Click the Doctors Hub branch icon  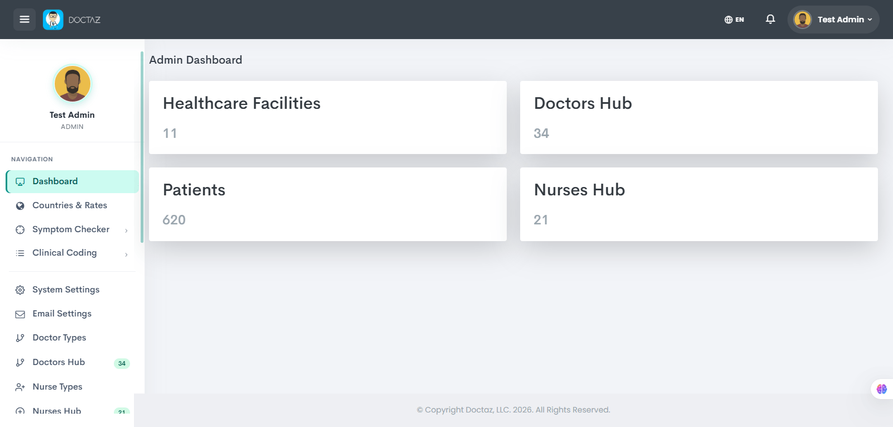[20, 362]
